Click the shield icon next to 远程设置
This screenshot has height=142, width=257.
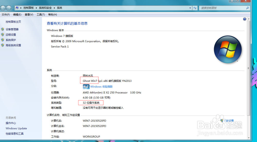(3, 34)
